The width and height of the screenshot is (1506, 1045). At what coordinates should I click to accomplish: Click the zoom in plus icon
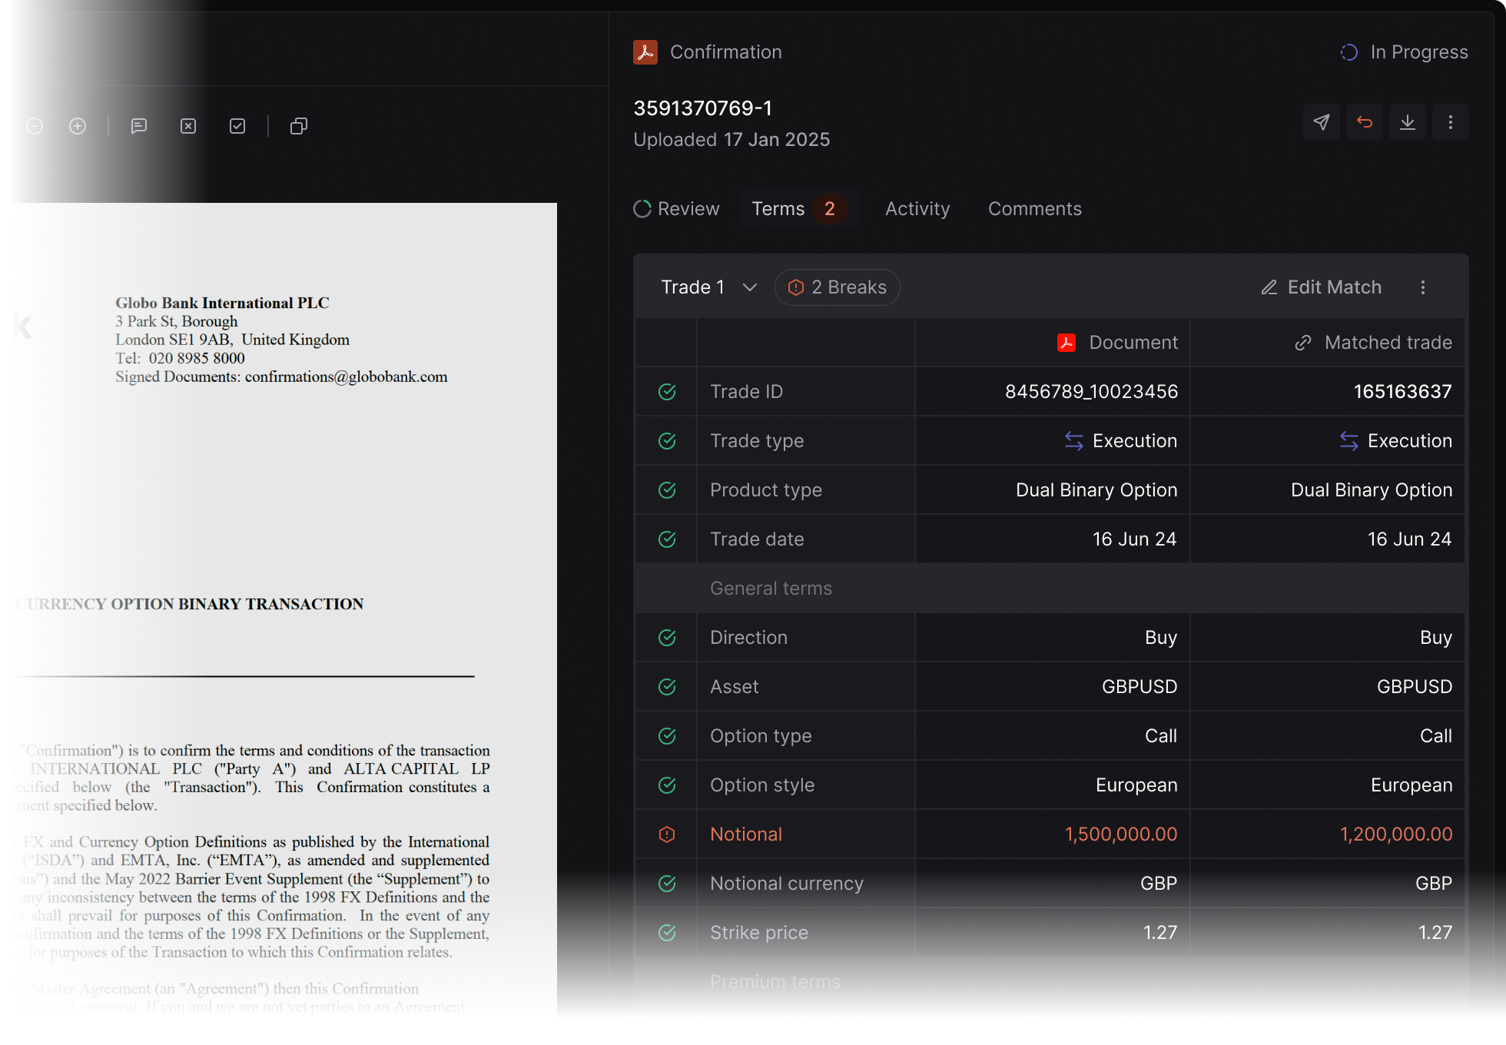[x=78, y=126]
